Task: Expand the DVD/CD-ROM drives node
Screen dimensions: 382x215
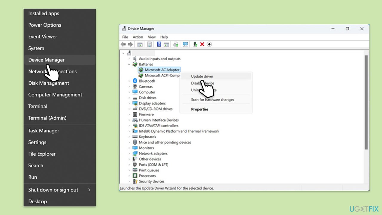Action: tap(129, 109)
